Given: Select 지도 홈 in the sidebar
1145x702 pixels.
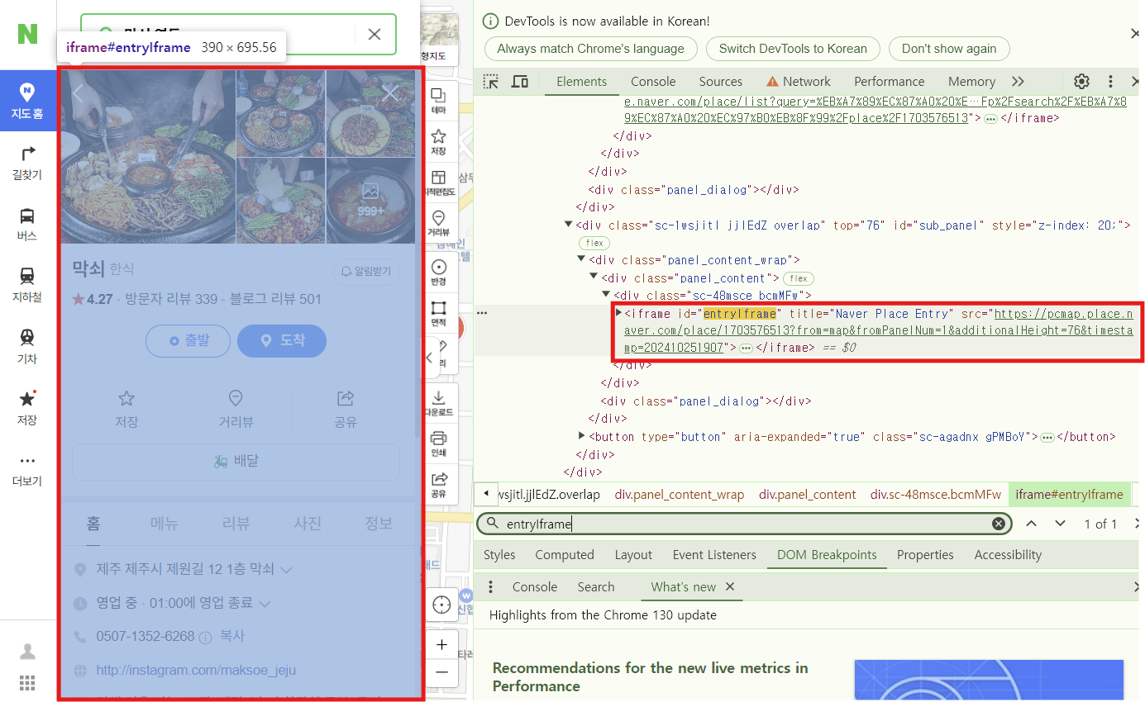Looking at the screenshot, I should pyautogui.click(x=27, y=100).
